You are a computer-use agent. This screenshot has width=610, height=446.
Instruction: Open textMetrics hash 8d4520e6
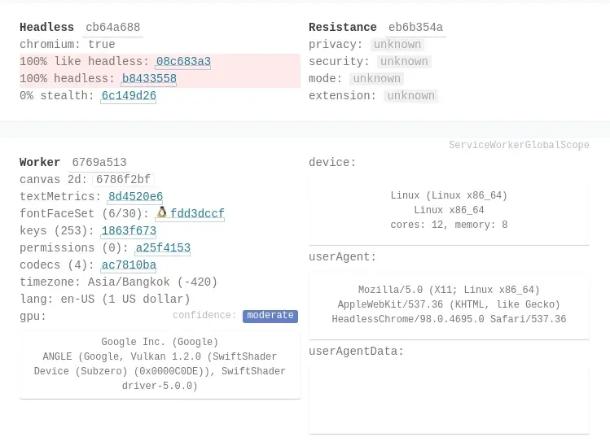[135, 197]
